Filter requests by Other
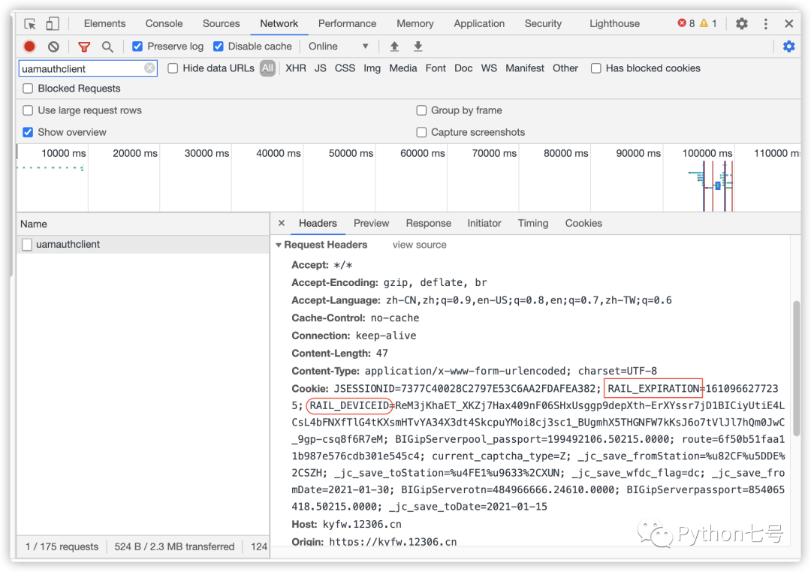 click(x=565, y=68)
